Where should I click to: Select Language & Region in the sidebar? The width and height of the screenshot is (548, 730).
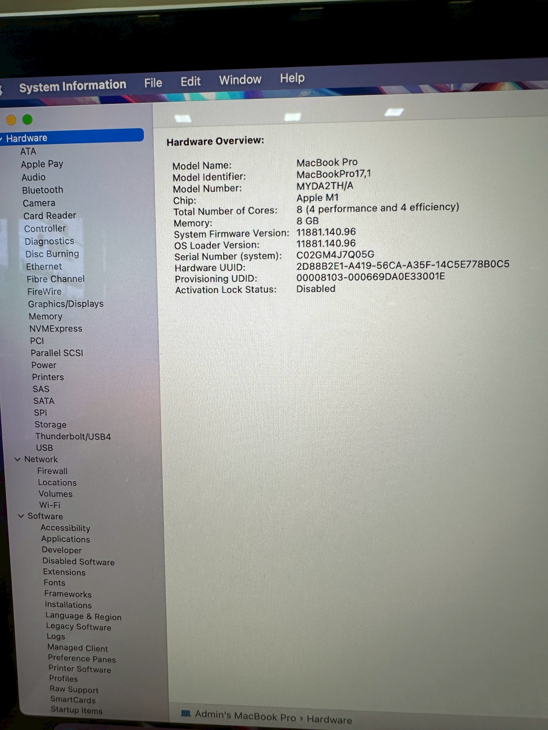pos(83,616)
